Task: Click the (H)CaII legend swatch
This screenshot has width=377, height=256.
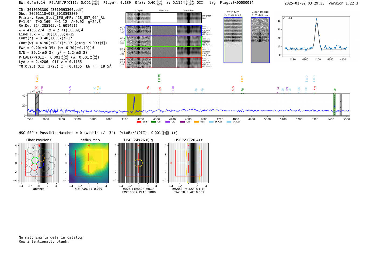Action: (229, 122)
